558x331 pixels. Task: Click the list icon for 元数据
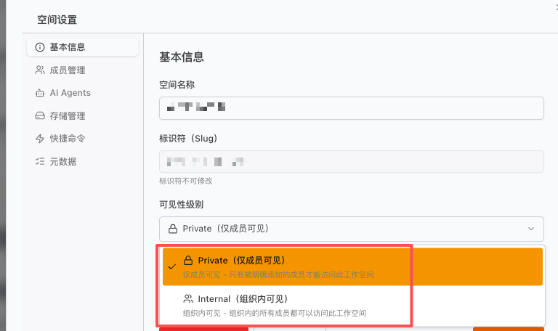point(40,161)
